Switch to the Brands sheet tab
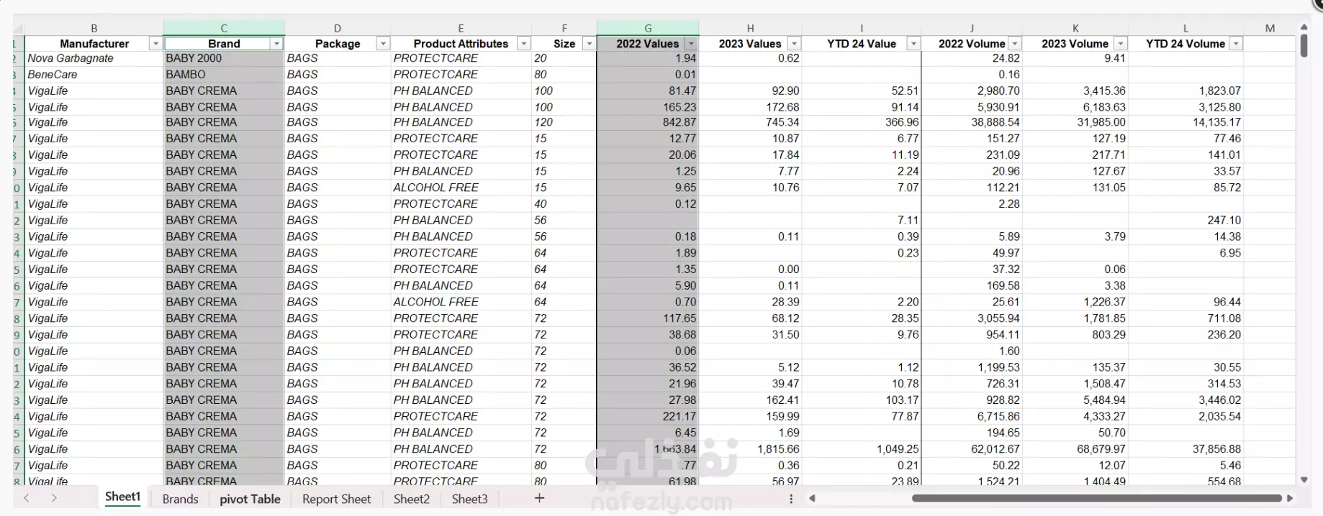Screen dimensions: 1323x516 (180, 499)
